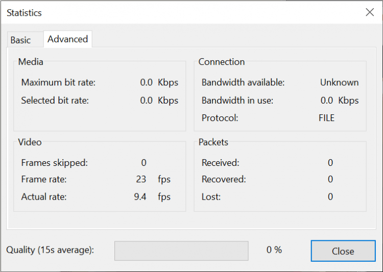Click the Frames skipped label
The height and width of the screenshot is (272, 383).
54,163
